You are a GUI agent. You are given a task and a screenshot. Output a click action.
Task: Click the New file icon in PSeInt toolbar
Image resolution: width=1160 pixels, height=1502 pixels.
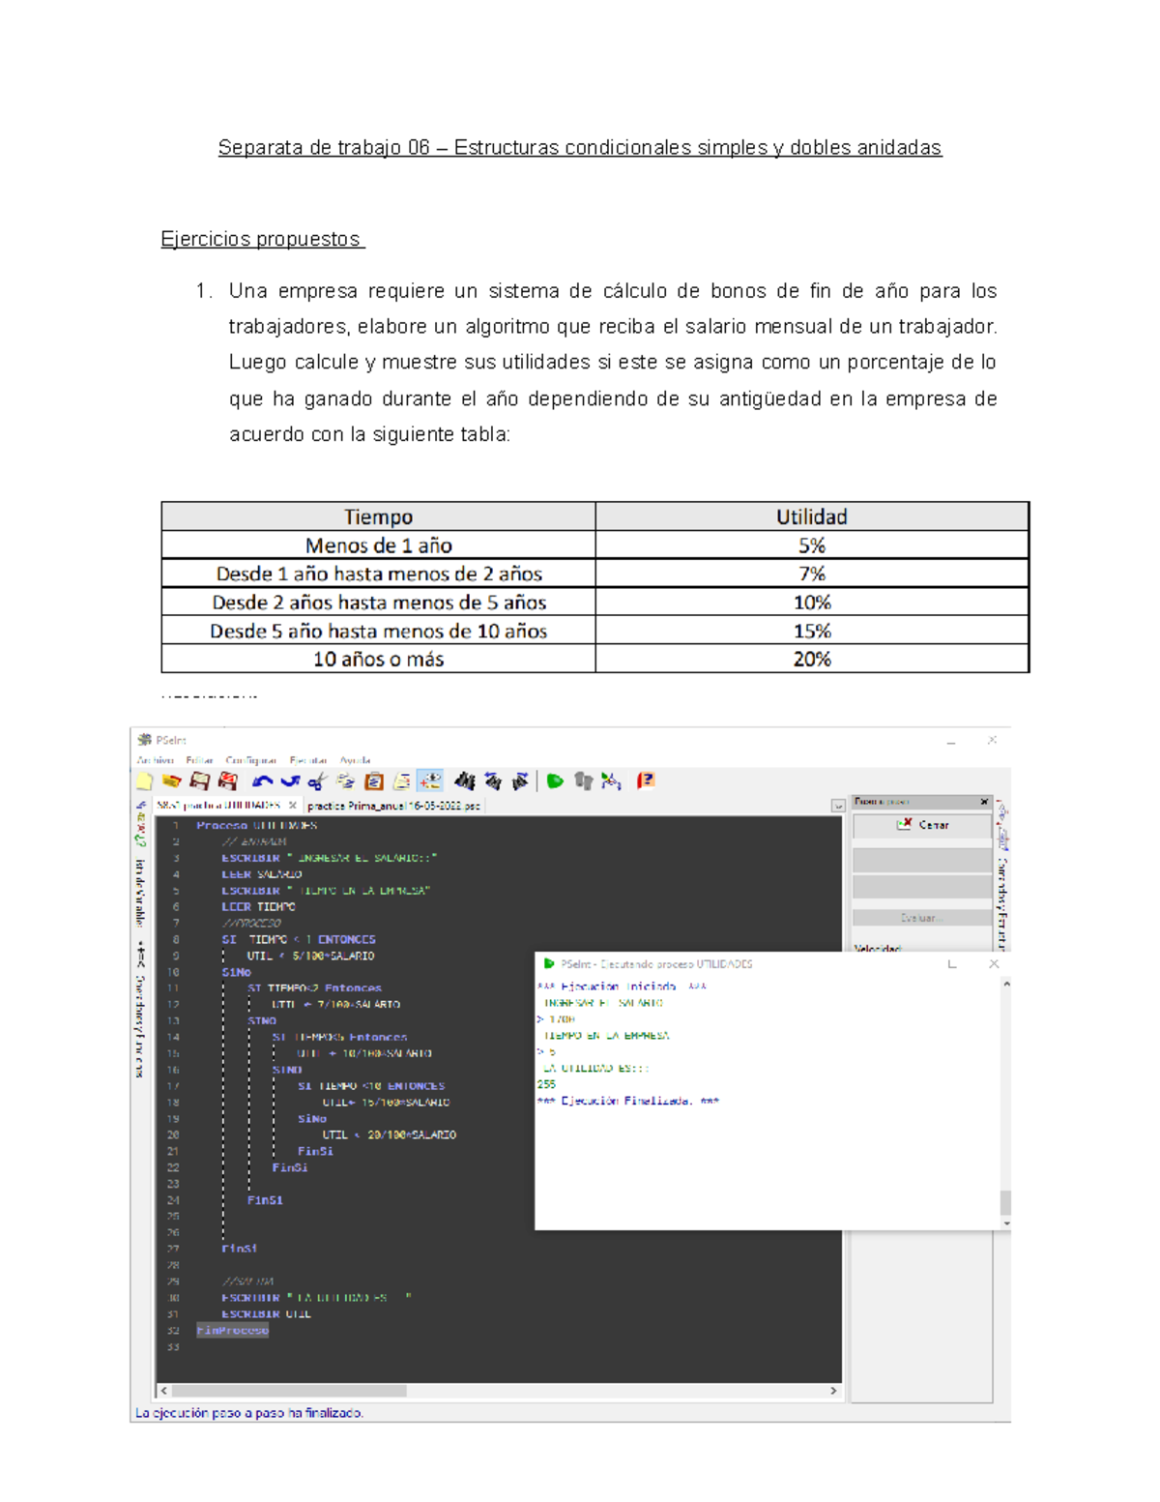point(144,781)
